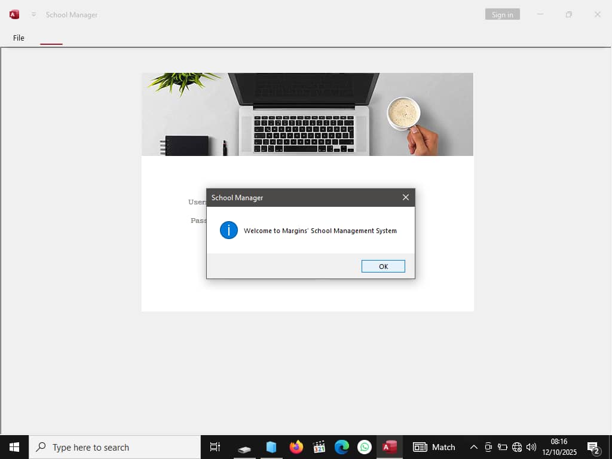The width and height of the screenshot is (612, 459).
Task: Open Quick Access Toolbar customize dropdown
Action: point(34,14)
